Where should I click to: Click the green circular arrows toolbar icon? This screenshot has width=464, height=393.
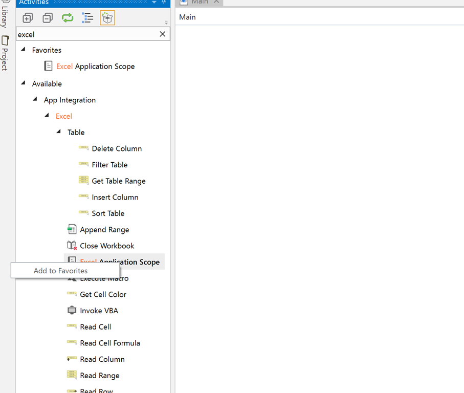point(68,18)
